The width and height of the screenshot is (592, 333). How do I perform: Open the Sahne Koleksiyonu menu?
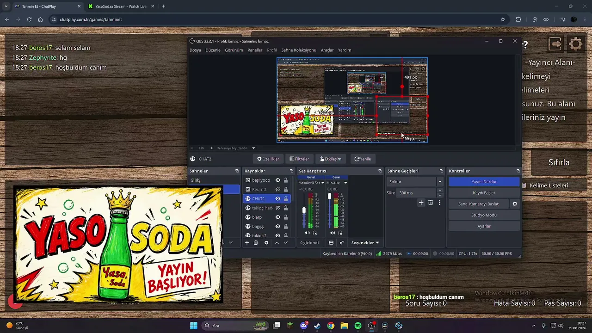coord(299,50)
